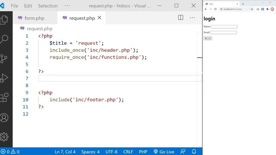This screenshot has height=155, width=276.
Task: Click the feedback icon in status bar
Action: point(183,152)
